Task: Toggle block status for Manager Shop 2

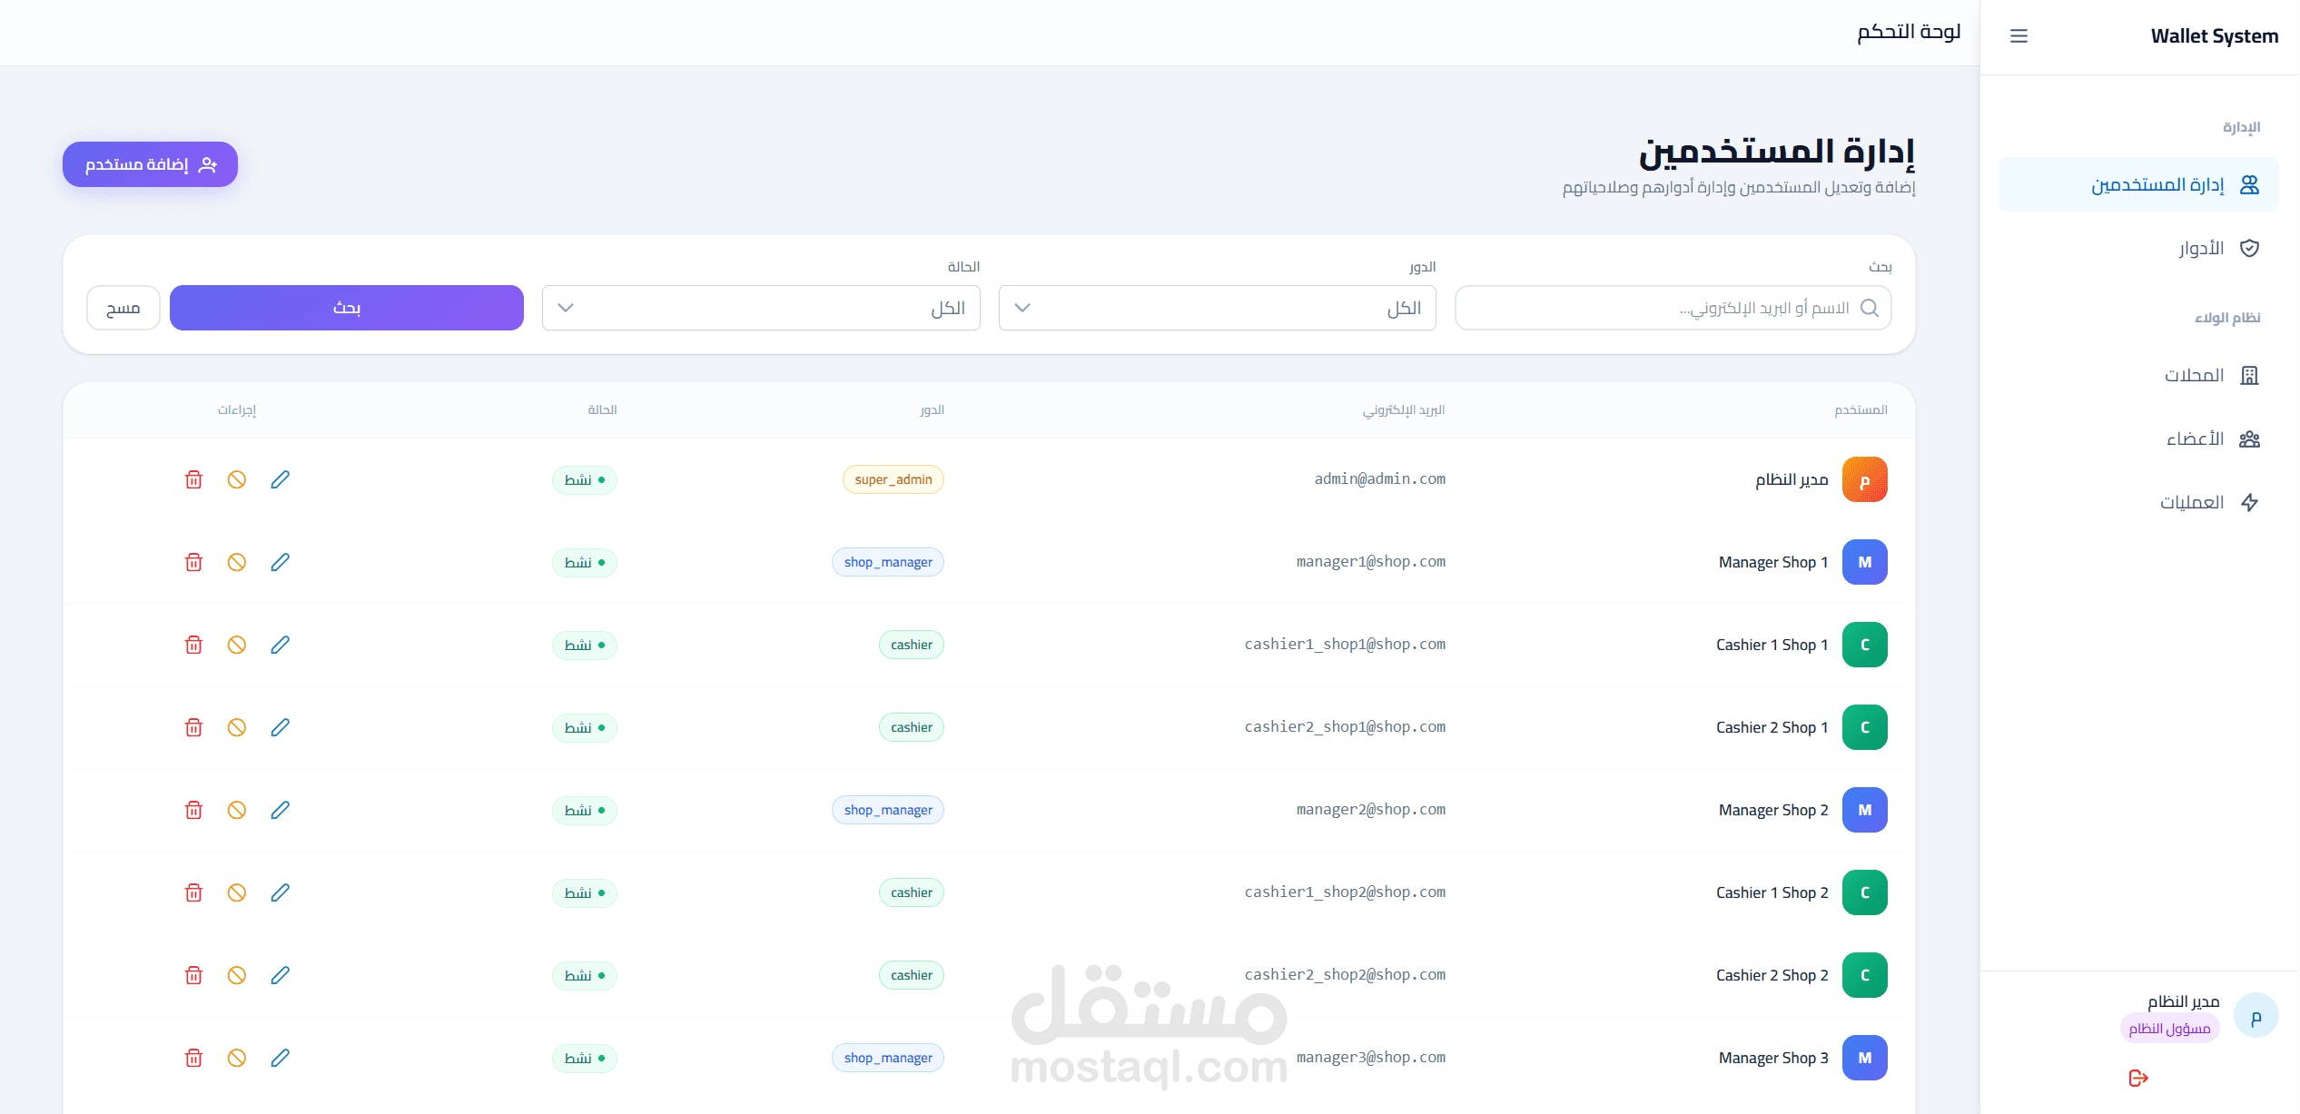Action: coord(236,810)
